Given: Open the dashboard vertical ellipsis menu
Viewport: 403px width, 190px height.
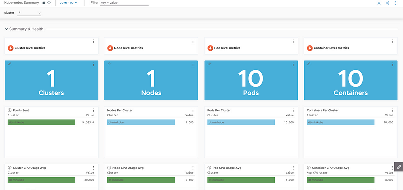Looking at the screenshot, I should pyautogui.click(x=396, y=3).
